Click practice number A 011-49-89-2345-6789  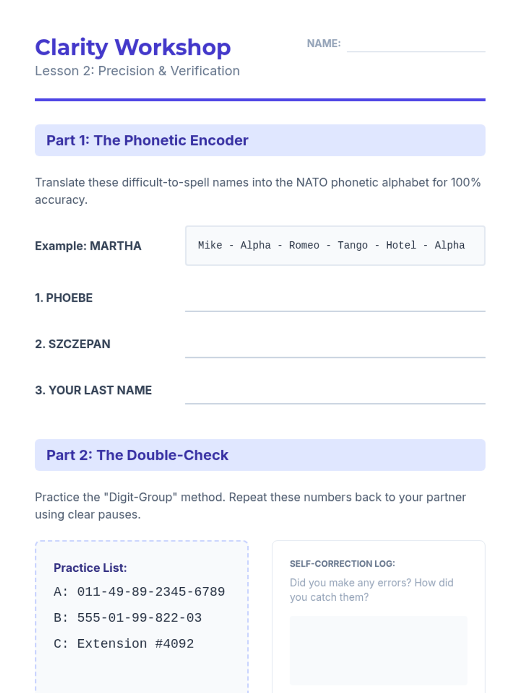(139, 592)
